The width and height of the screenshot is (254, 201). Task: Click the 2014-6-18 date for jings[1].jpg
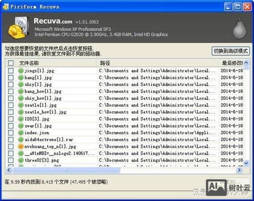tap(231, 70)
